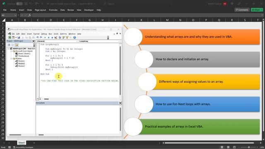Close the Project Explorer panel
This screenshot has height=149, width=265.
pos(34,41)
